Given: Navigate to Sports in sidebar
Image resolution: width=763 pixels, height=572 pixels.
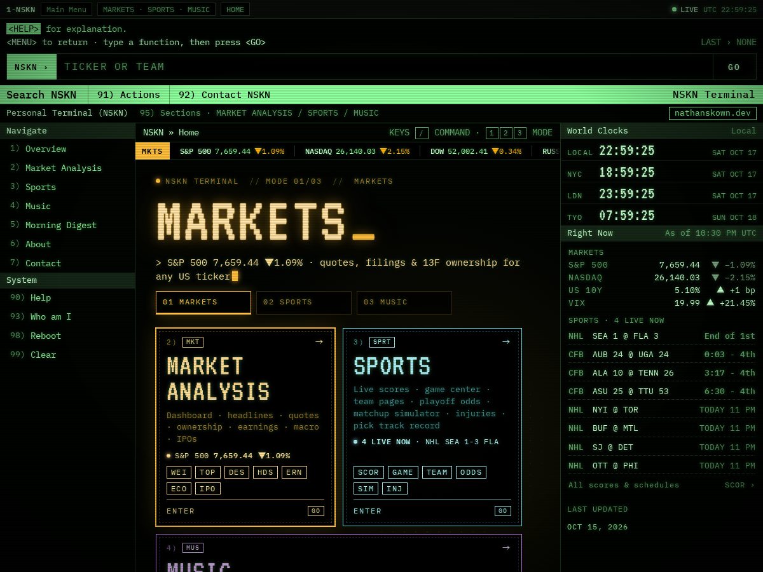Looking at the screenshot, I should (x=67, y=187).
